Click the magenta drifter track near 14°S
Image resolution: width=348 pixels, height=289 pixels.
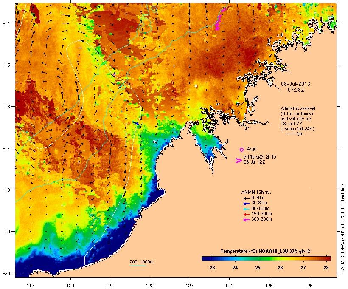[218, 23]
